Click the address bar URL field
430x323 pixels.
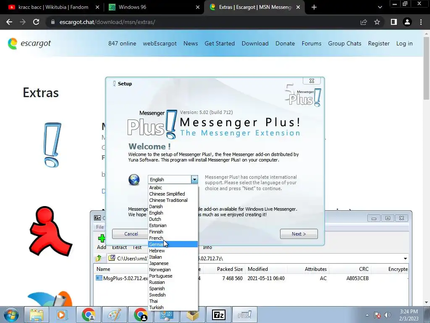point(203,22)
